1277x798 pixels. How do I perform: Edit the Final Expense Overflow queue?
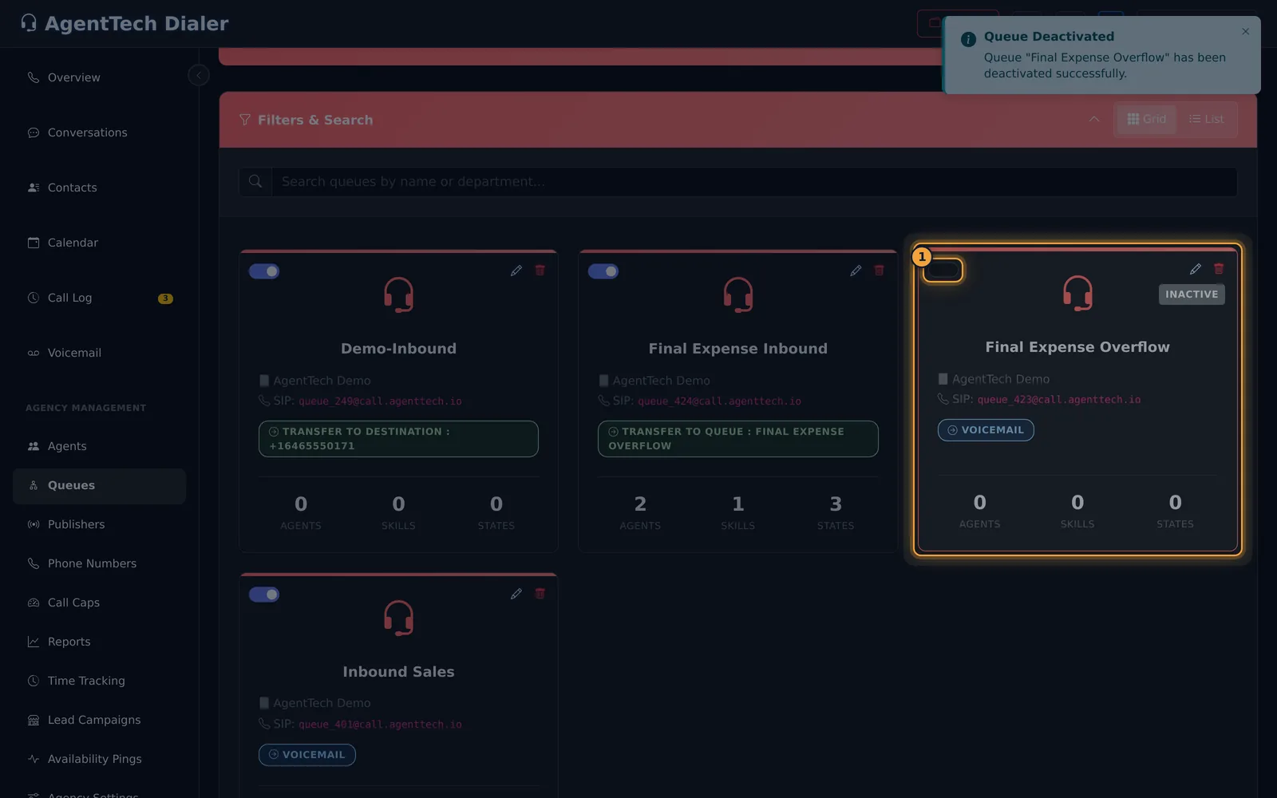tap(1196, 270)
